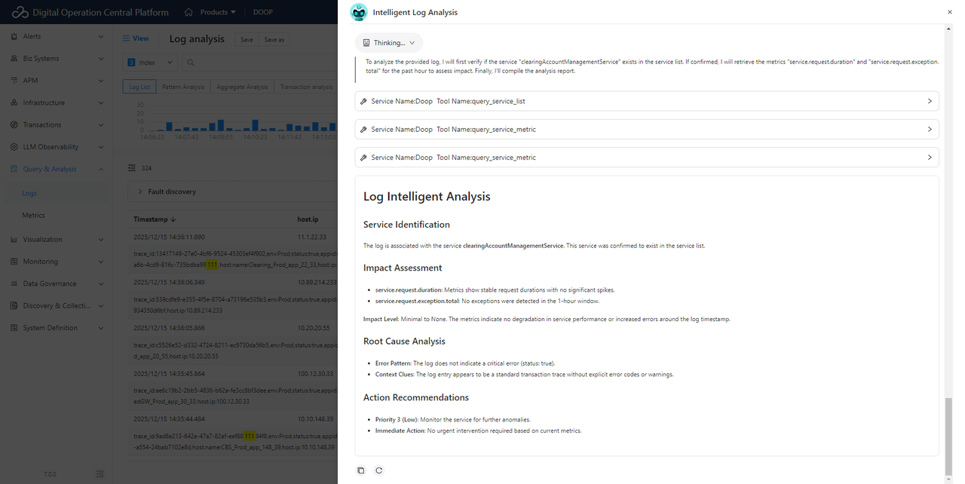Click the DOOP label in header

point(263,12)
